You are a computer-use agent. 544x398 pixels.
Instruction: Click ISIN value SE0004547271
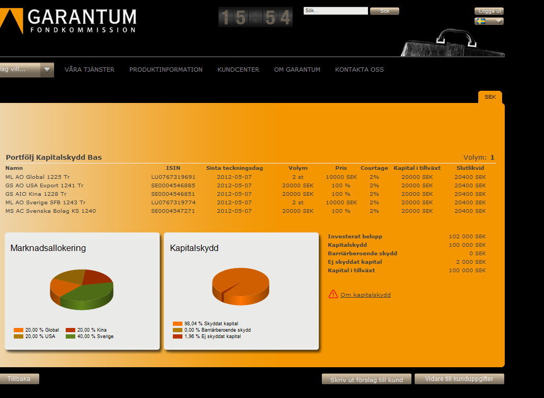[173, 211]
